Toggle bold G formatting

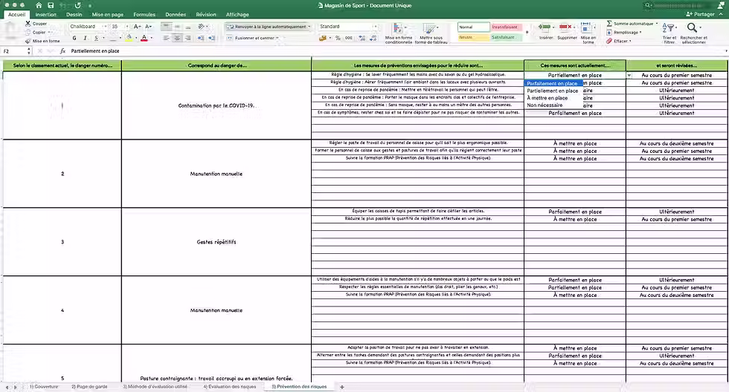[74, 38]
